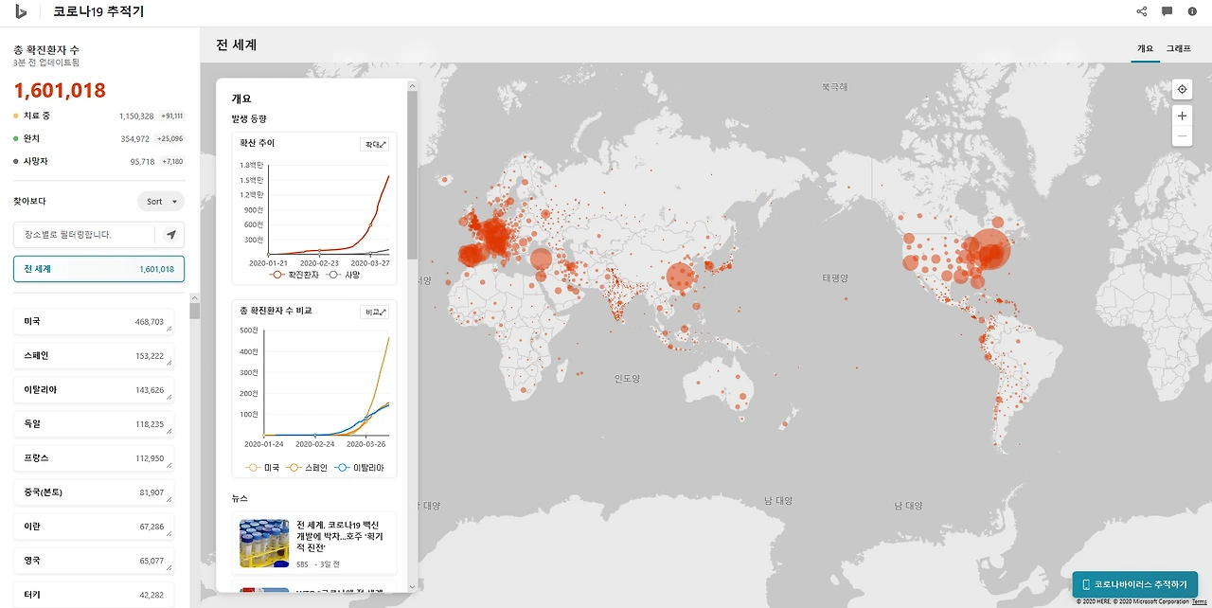Toggle 미국 line in comparison legend
Image resolution: width=1212 pixels, height=608 pixels.
pyautogui.click(x=262, y=468)
